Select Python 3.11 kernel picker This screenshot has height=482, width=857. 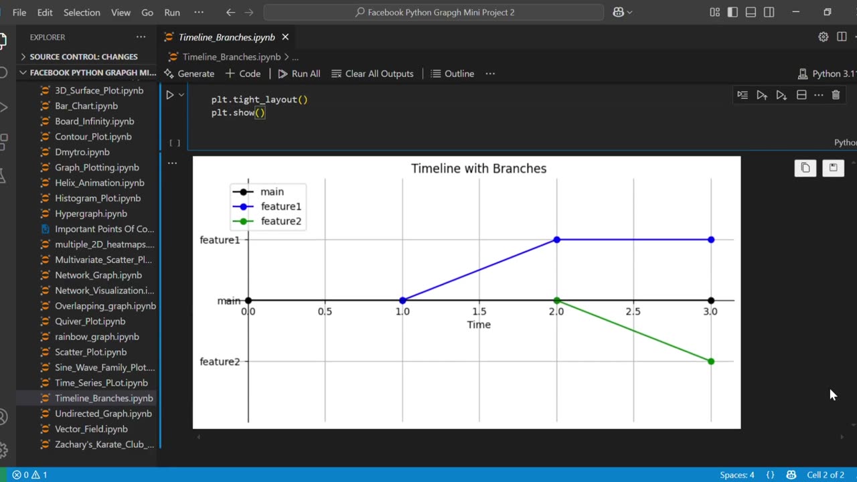click(x=828, y=74)
